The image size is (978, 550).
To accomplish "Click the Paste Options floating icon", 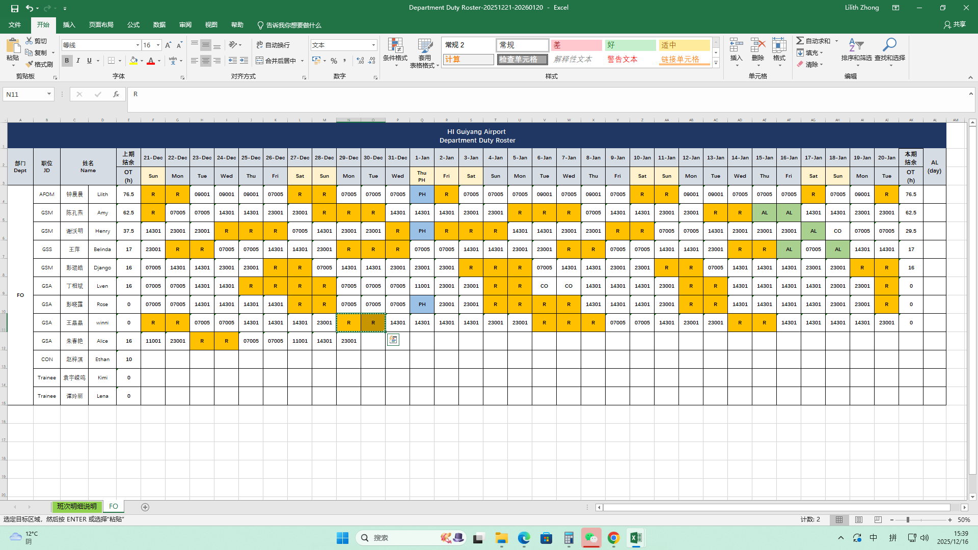I will click(393, 340).
